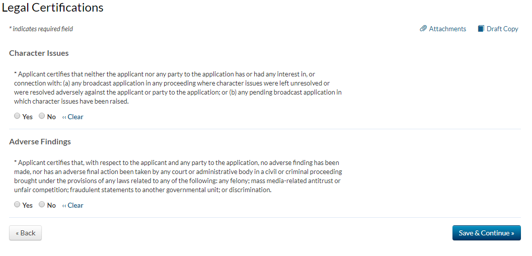Click the paperclip Attachments icon

(423, 29)
